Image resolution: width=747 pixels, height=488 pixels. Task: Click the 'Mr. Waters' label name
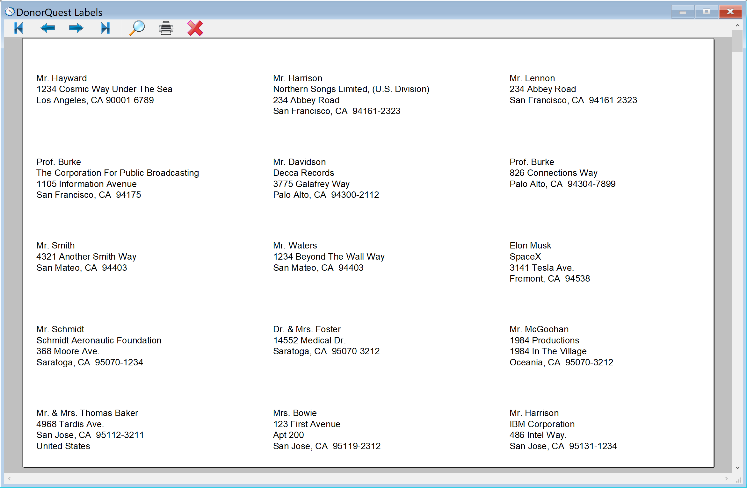click(x=295, y=245)
